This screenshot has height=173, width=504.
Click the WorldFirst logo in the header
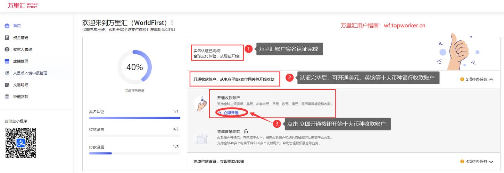click(x=23, y=6)
